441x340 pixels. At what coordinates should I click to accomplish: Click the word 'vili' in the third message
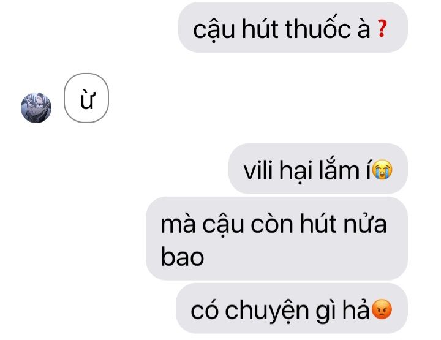click(x=258, y=170)
